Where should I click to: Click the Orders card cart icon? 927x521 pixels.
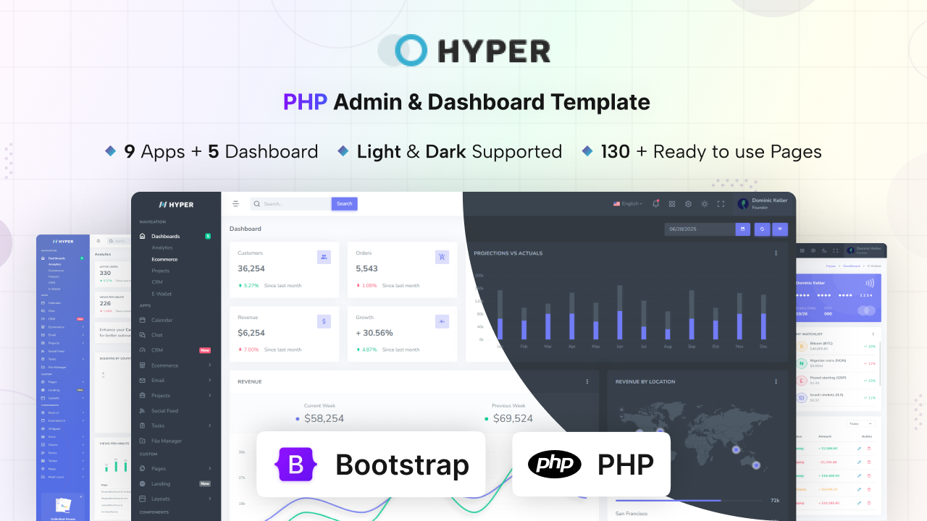pyautogui.click(x=442, y=257)
